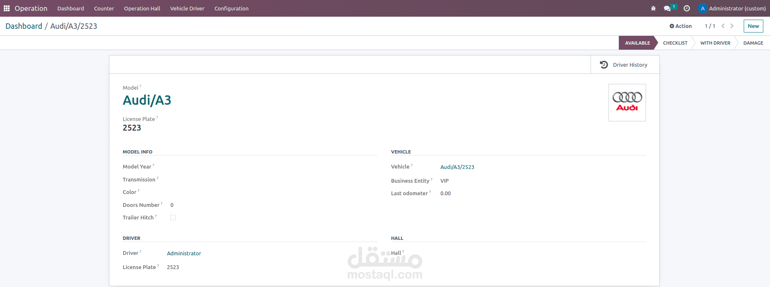Viewport: 770px width, 287px height.
Task: Click the Audi logo image
Action: [x=627, y=103]
